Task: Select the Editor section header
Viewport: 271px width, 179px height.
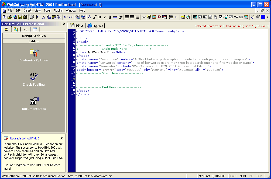Action: [34, 41]
